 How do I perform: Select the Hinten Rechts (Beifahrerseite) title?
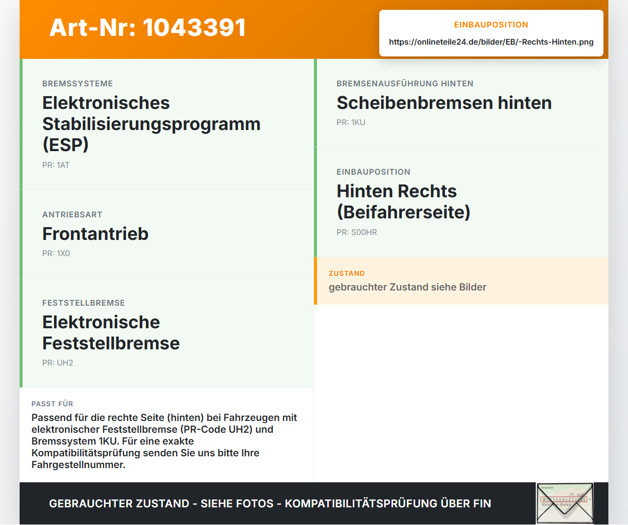tap(403, 201)
